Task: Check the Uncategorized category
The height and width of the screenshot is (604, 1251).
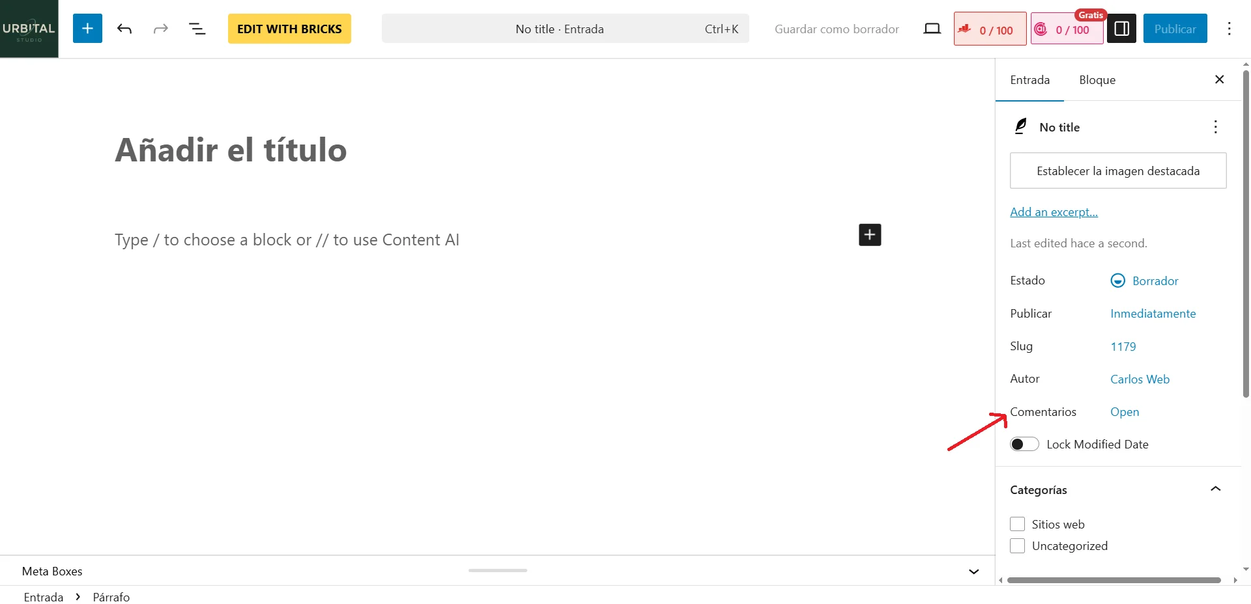Action: 1018,546
